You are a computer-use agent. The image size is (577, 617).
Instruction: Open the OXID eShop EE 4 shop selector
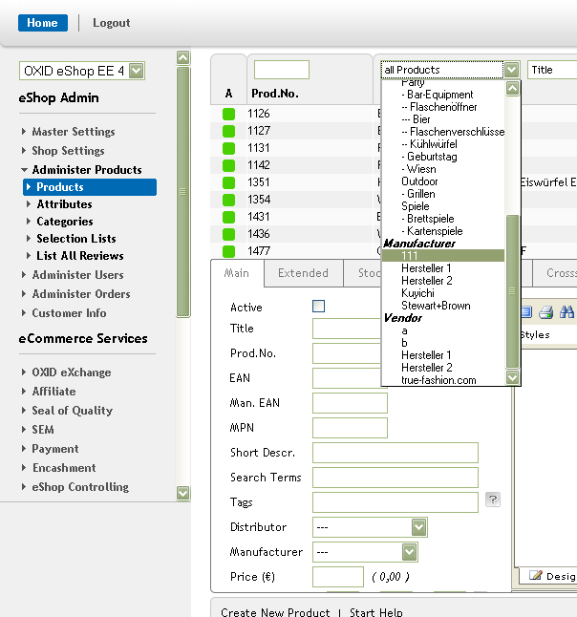click(136, 71)
